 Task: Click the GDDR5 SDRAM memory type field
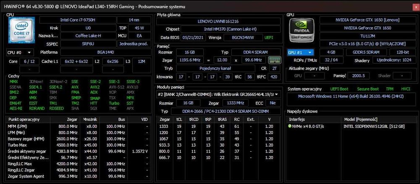click(366, 52)
